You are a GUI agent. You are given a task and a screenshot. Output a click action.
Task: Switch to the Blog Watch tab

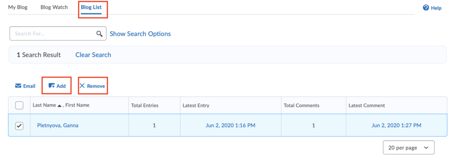pyautogui.click(x=54, y=7)
